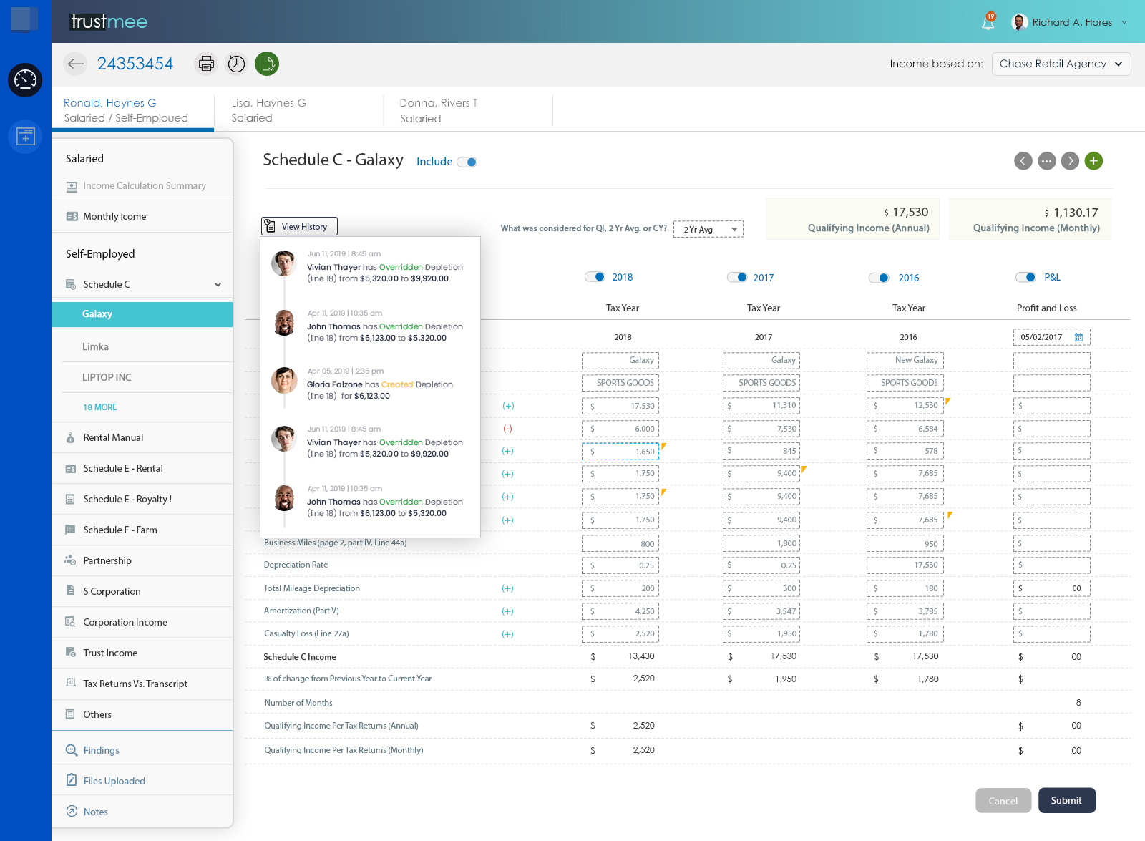Viewport: 1145px width, 841px height.
Task: Toggle the P&L switch
Action: coord(1026,277)
